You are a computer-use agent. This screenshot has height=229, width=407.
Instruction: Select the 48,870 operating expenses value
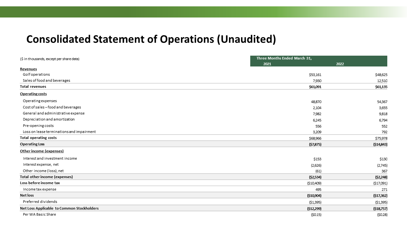[316, 102]
